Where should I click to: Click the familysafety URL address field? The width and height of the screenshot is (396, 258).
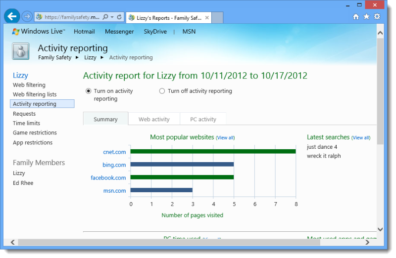68,17
